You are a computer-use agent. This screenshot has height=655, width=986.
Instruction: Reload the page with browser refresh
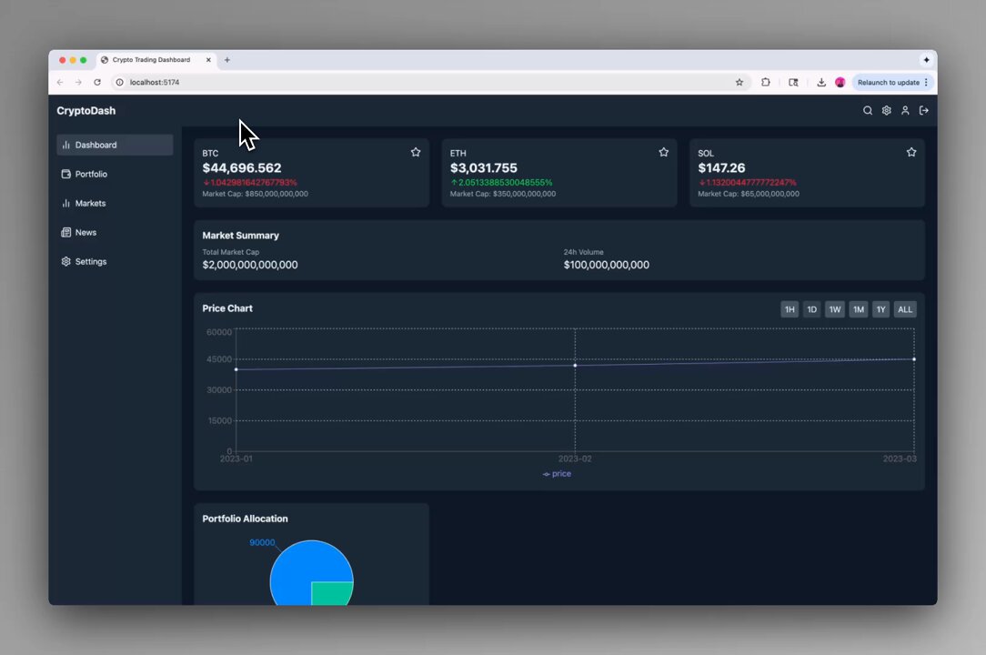coord(97,83)
